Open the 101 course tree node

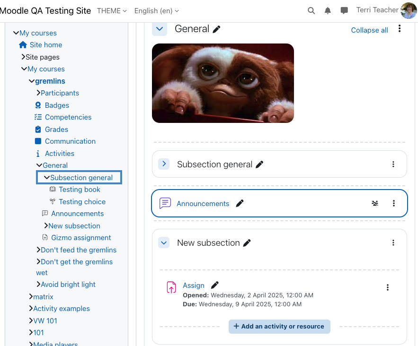[x=38, y=333]
